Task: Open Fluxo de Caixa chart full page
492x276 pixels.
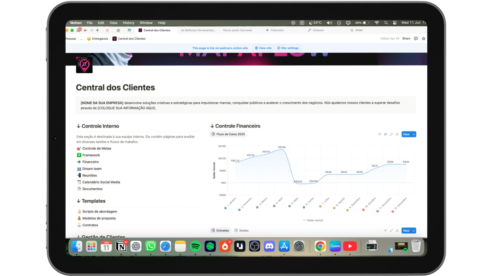Action: [391, 134]
